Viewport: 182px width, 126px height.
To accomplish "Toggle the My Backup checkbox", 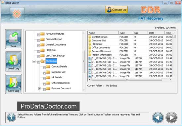I will pyautogui.click(x=38, y=62).
